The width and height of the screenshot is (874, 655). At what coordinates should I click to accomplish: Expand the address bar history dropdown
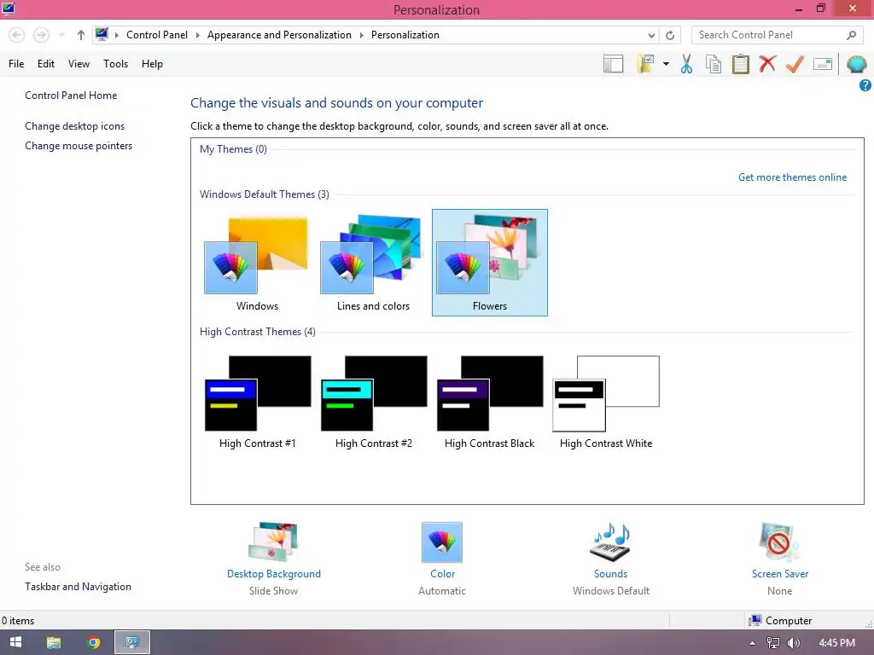[651, 35]
